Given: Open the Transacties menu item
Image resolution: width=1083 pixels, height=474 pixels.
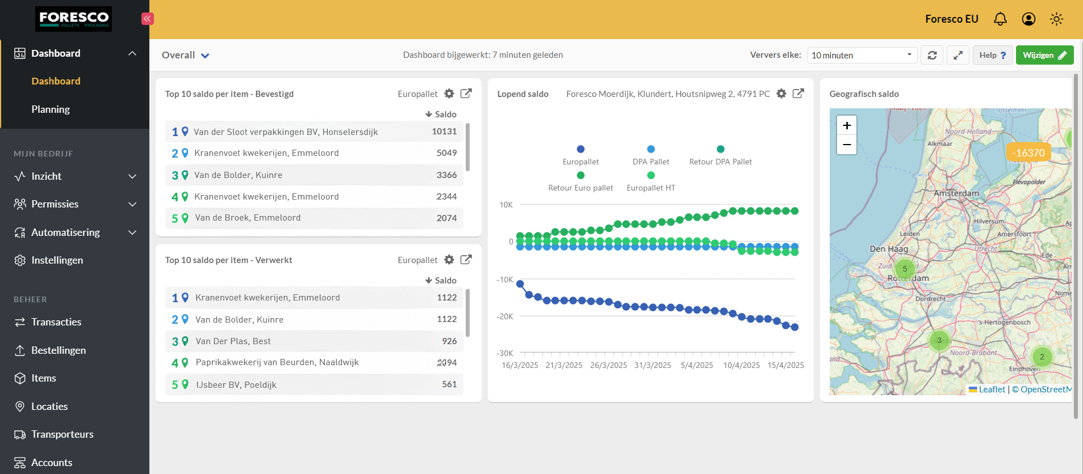Looking at the screenshot, I should 56,322.
